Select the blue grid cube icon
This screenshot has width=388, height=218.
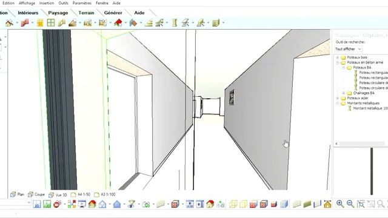tap(284, 204)
